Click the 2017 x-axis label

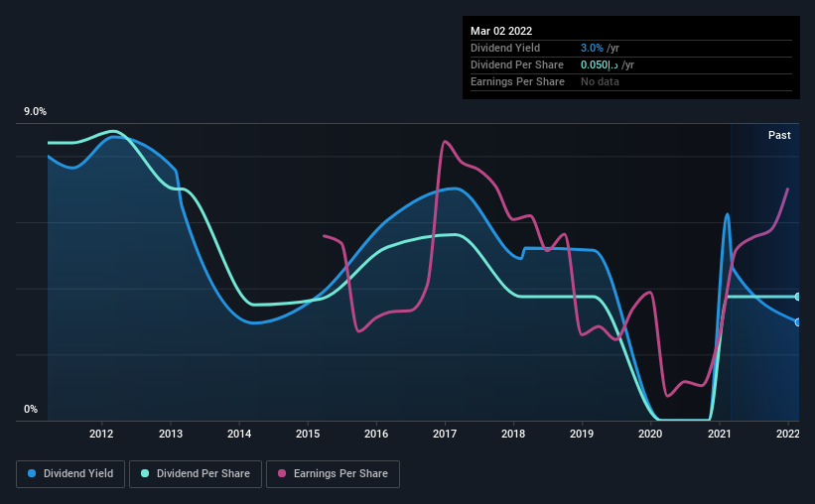tap(445, 434)
